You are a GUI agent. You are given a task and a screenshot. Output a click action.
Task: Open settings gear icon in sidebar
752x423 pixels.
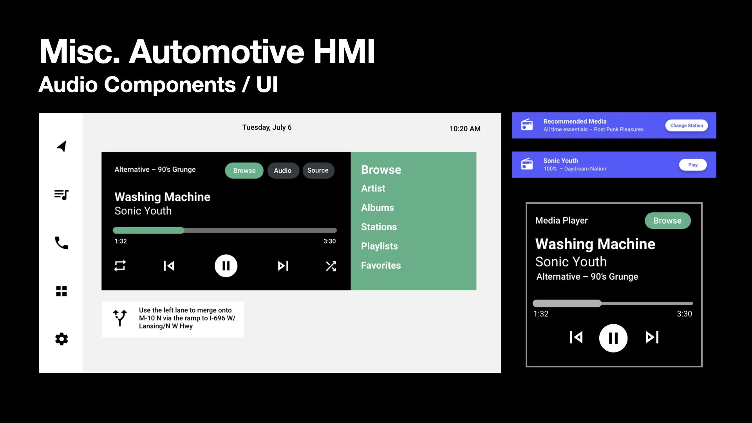point(61,339)
